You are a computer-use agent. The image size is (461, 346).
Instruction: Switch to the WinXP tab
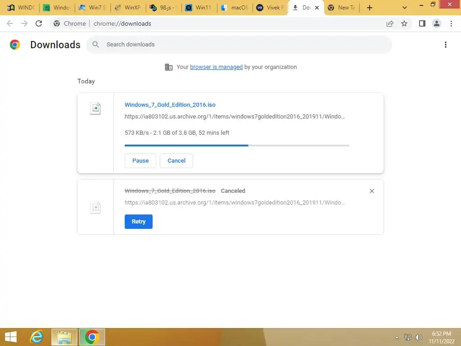coord(128,8)
